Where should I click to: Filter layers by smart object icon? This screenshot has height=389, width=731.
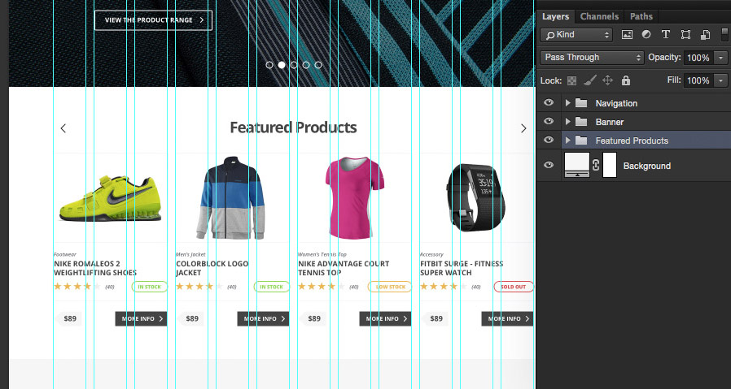tap(705, 35)
